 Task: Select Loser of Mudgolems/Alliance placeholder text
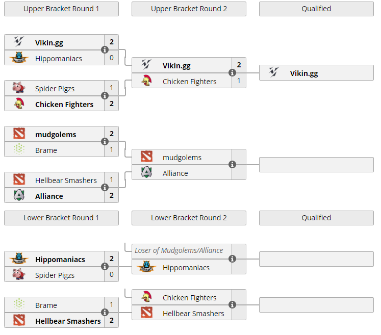point(179,250)
